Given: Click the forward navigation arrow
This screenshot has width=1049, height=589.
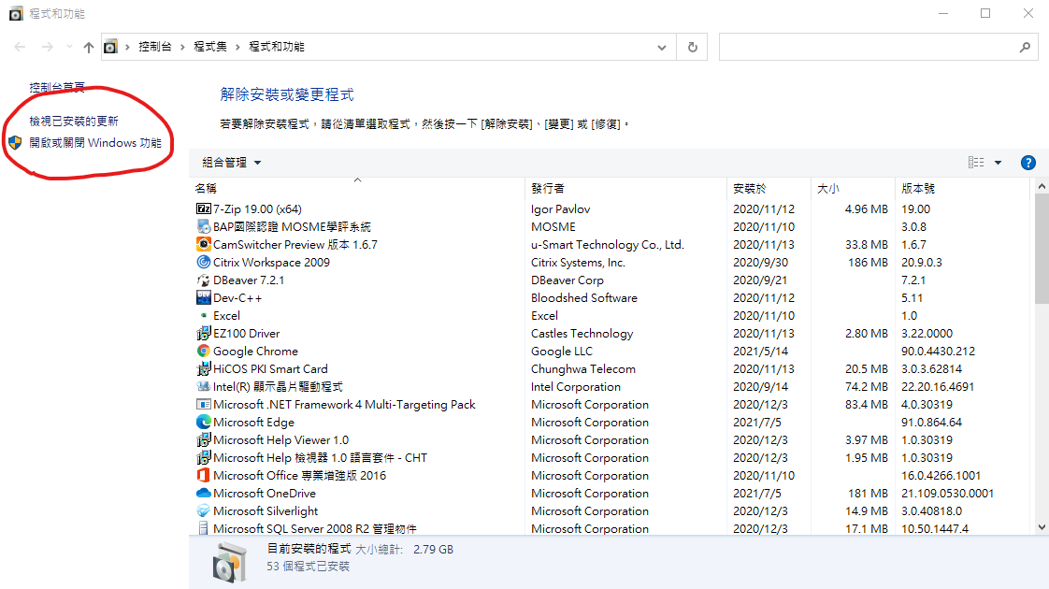Looking at the screenshot, I should 47,47.
